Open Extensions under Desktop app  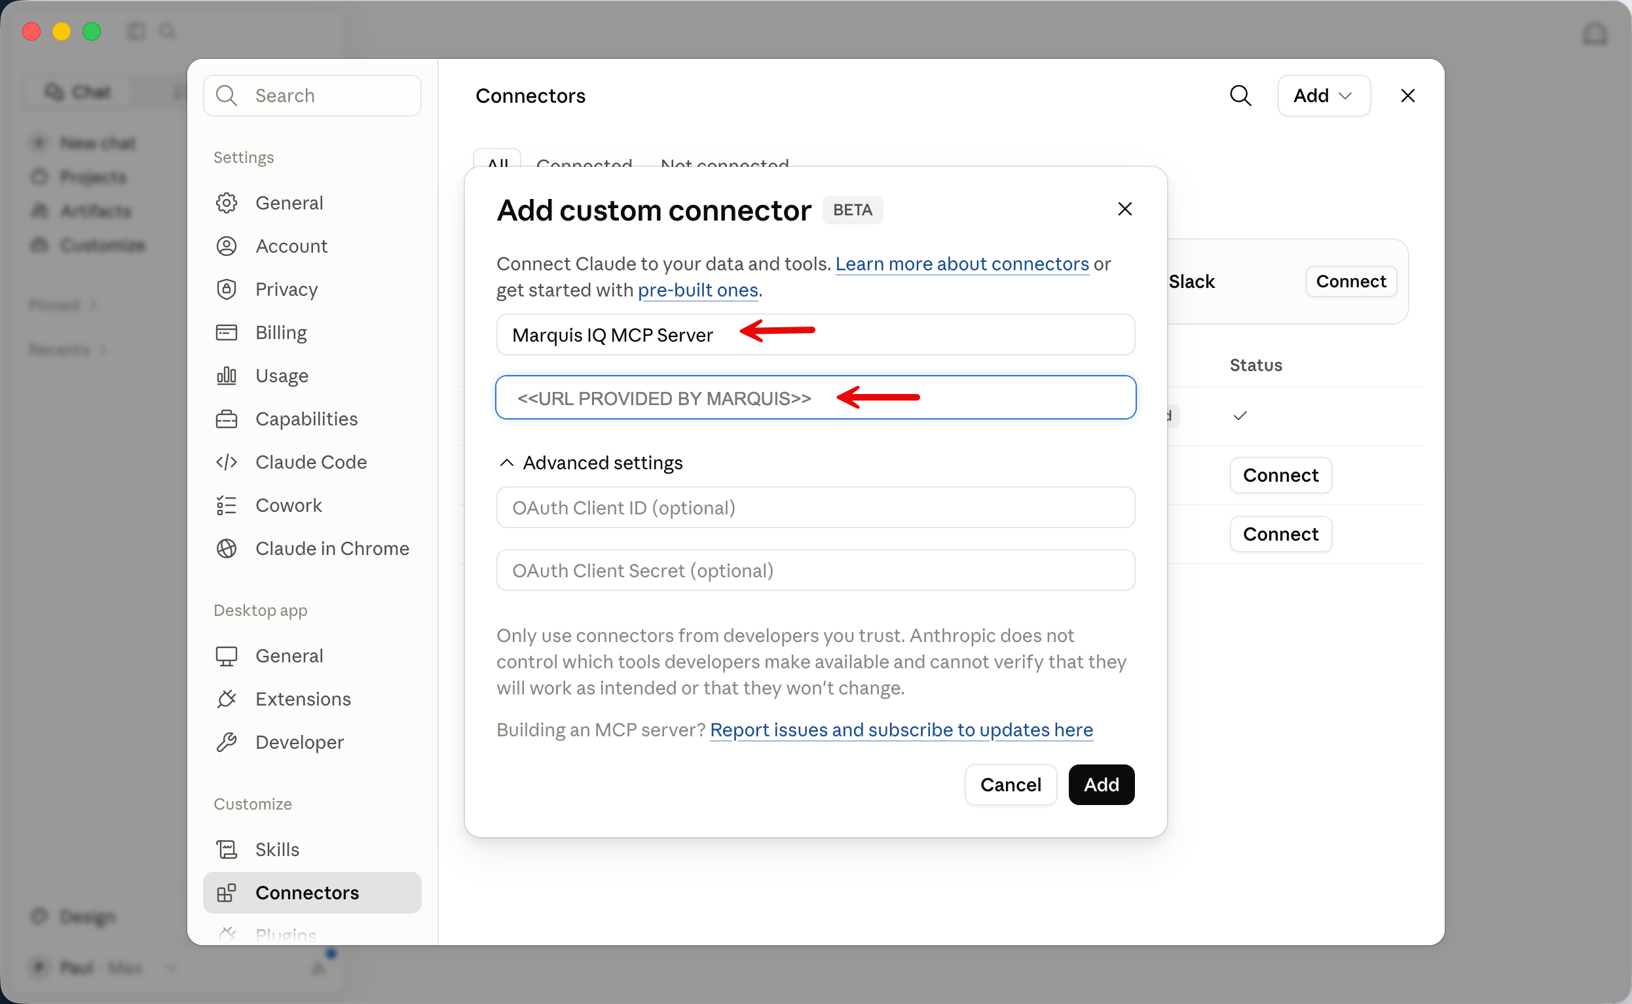point(312,699)
